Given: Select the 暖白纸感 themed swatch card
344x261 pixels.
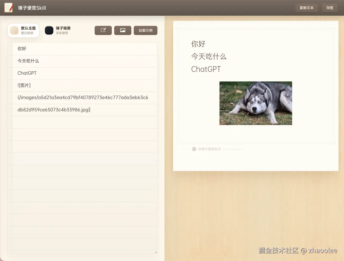Looking at the screenshot, I should 23,30.
